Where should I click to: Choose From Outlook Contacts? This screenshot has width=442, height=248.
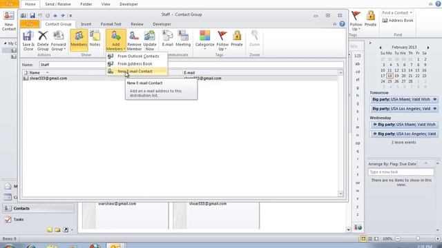click(x=137, y=56)
